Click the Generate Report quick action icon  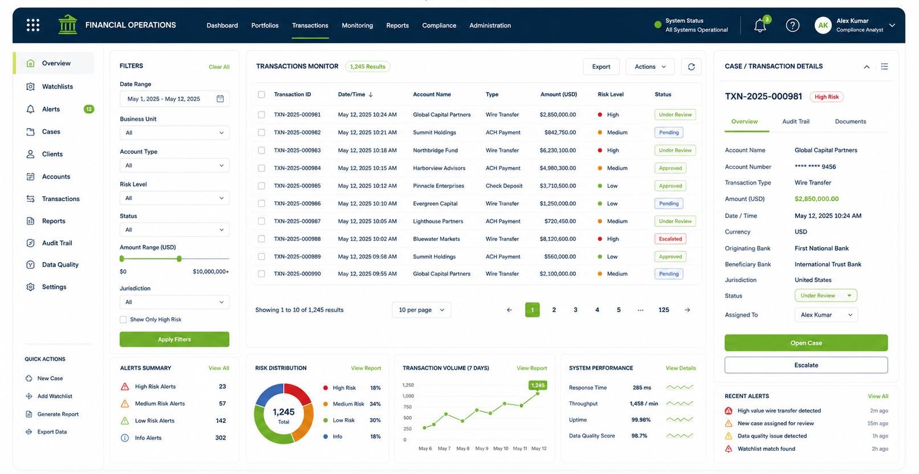pyautogui.click(x=29, y=414)
